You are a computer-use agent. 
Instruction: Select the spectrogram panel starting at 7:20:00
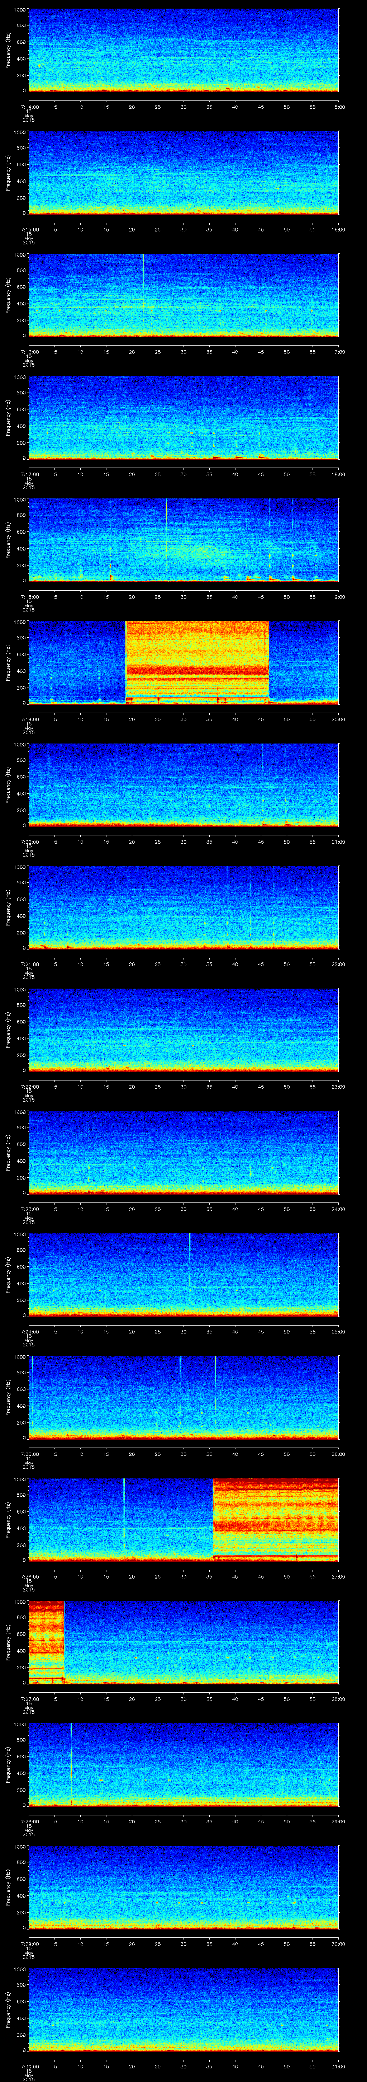pos(183,785)
